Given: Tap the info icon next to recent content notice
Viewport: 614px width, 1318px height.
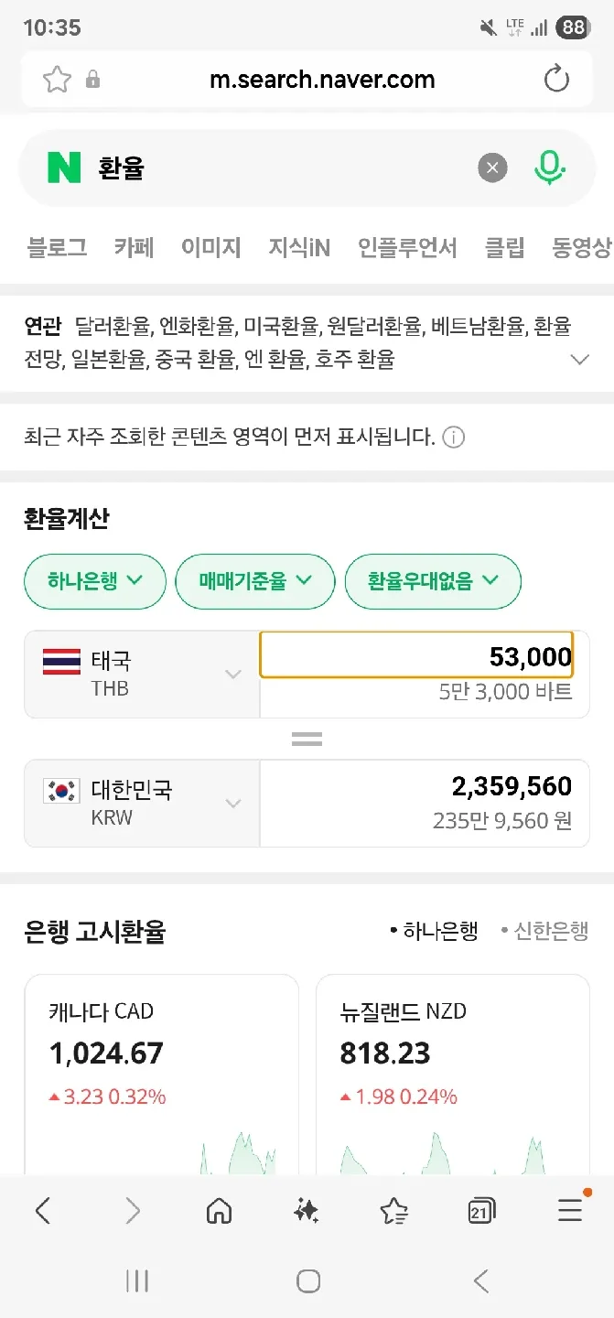Looking at the screenshot, I should point(453,438).
